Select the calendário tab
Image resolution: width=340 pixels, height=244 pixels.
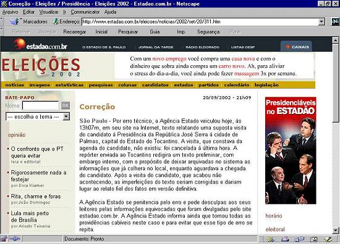[237, 85]
